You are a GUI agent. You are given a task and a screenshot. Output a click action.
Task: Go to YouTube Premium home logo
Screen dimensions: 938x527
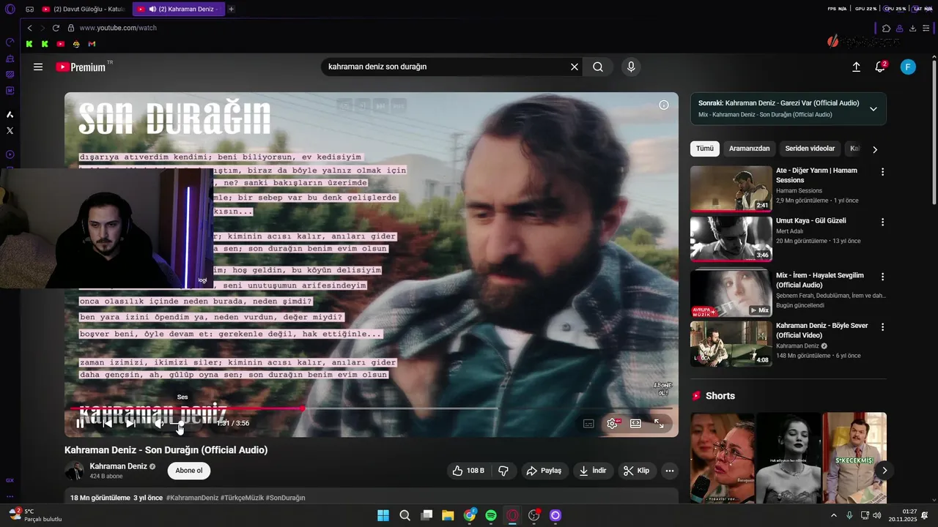click(x=81, y=67)
